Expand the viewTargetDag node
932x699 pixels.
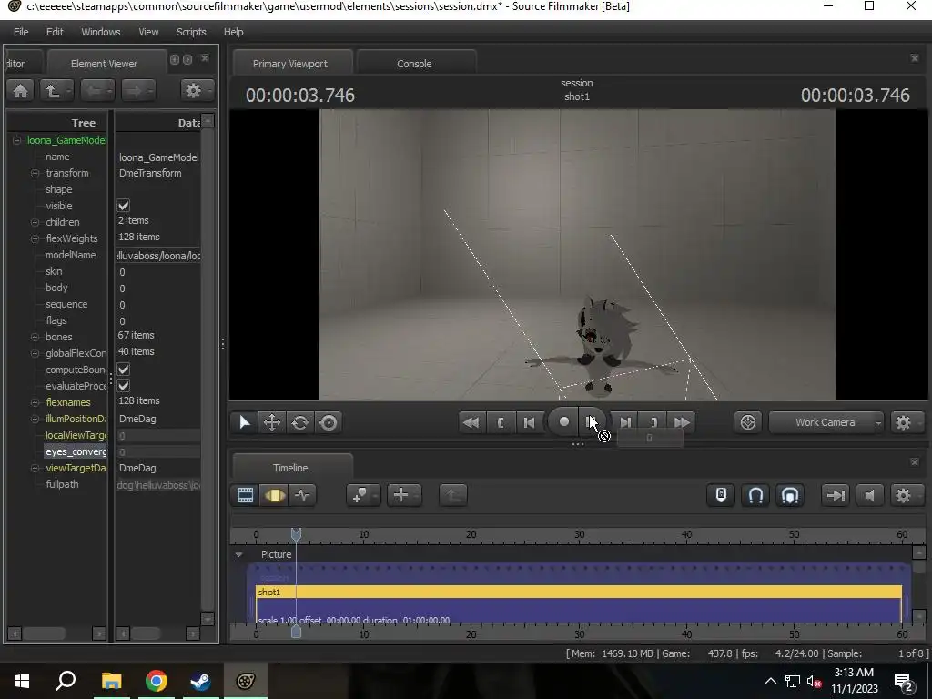(x=35, y=468)
